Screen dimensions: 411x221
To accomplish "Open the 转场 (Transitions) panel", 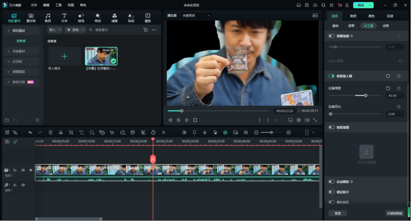I will 81,17.
